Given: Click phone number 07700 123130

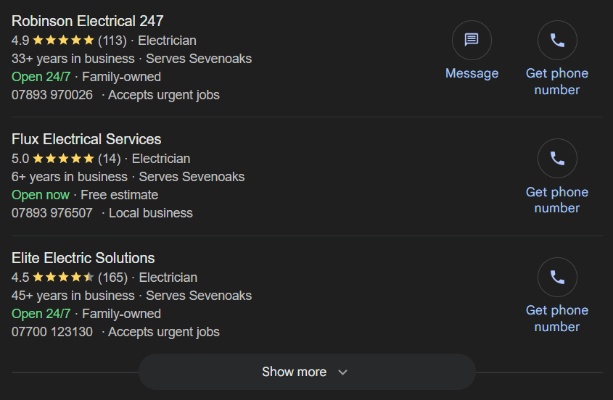Looking at the screenshot, I should point(52,332).
